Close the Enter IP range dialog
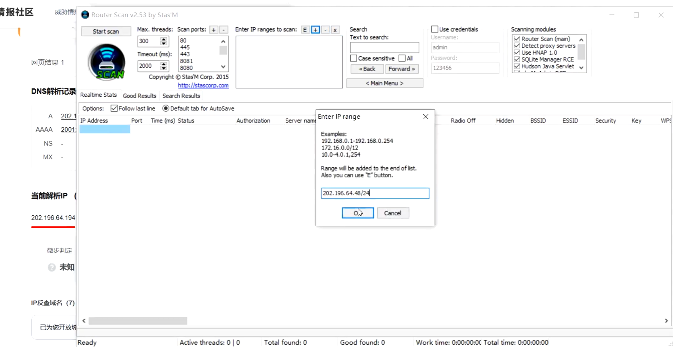The height and width of the screenshot is (347, 673). click(426, 117)
